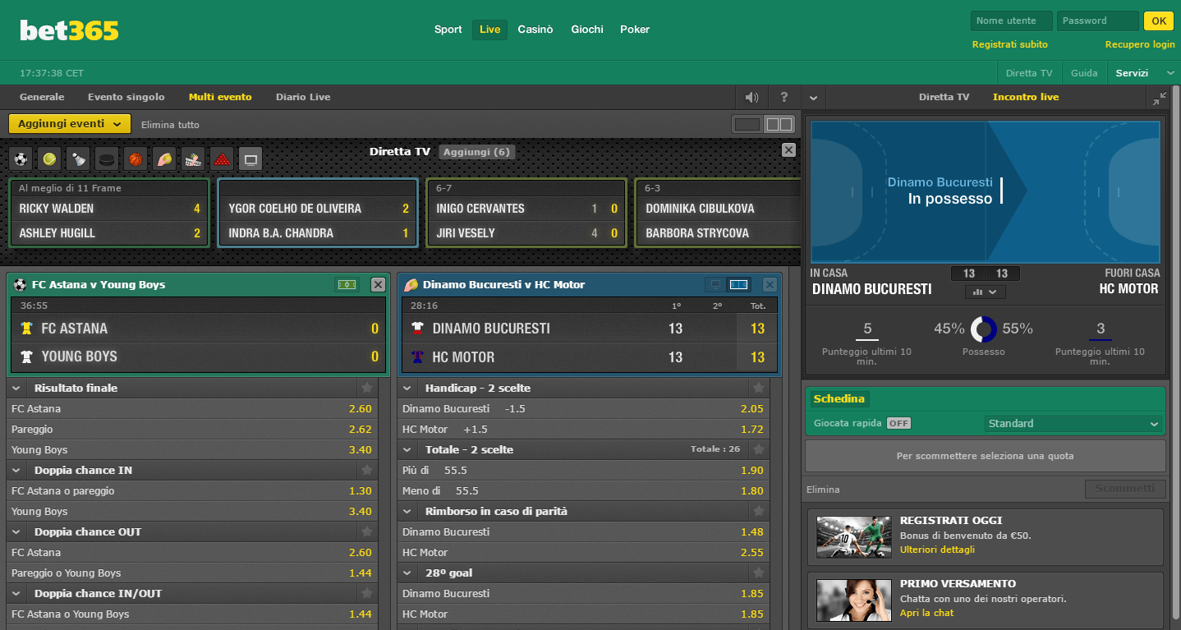The width and height of the screenshot is (1181, 630).
Task: Remove FC Astana v Young Boys panel
Action: 378,284
